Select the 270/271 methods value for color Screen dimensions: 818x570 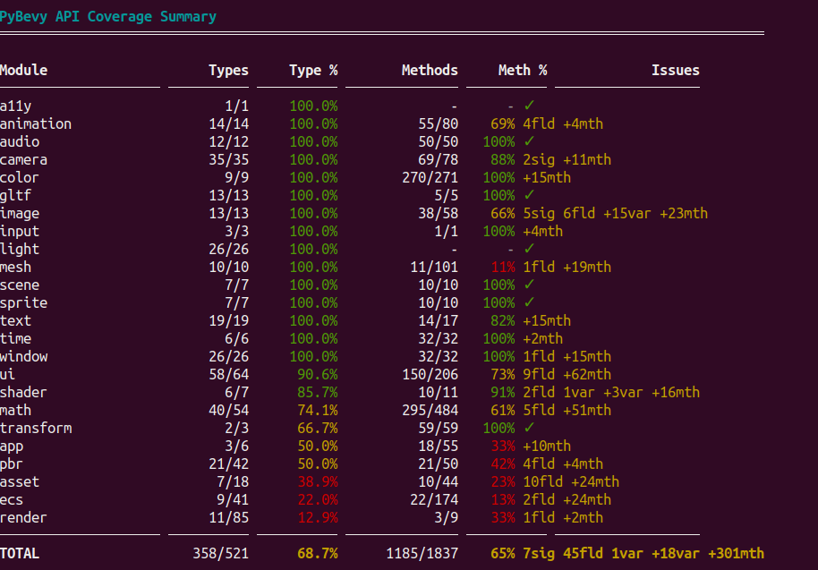(x=430, y=178)
